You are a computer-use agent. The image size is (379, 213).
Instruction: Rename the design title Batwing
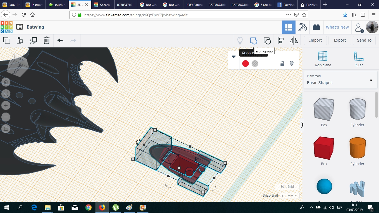click(x=35, y=27)
